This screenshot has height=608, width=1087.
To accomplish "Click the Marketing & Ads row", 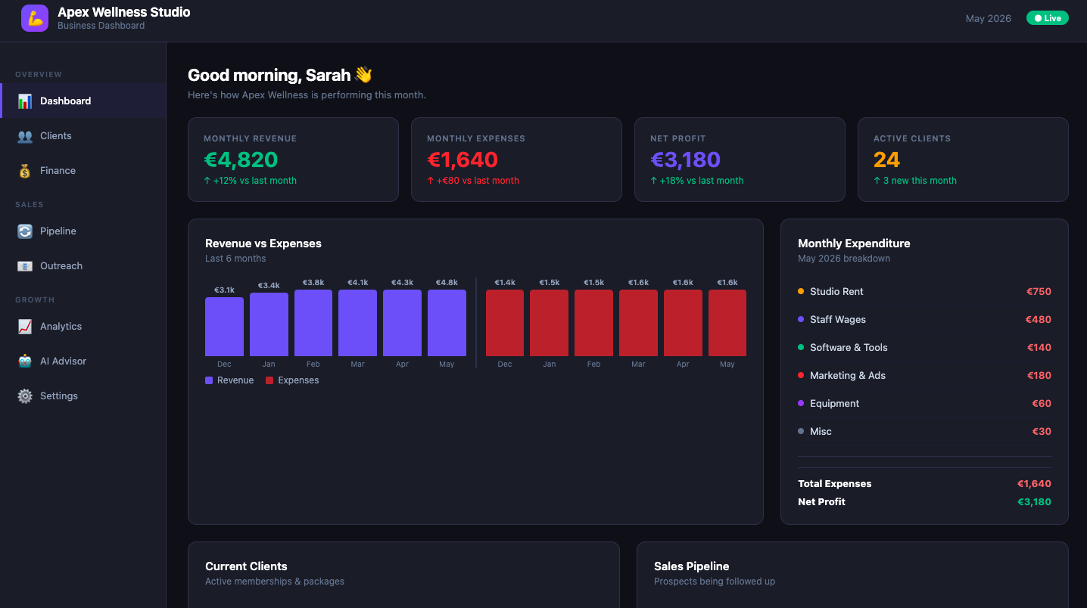I will (924, 375).
